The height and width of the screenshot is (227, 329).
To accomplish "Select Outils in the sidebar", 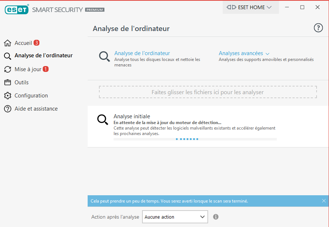I will click(x=22, y=82).
